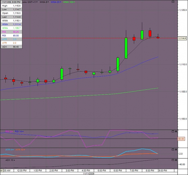Screen dimensions: 188x175
Task: Click the 2.0 ATR axis label
Action: coord(181,154)
